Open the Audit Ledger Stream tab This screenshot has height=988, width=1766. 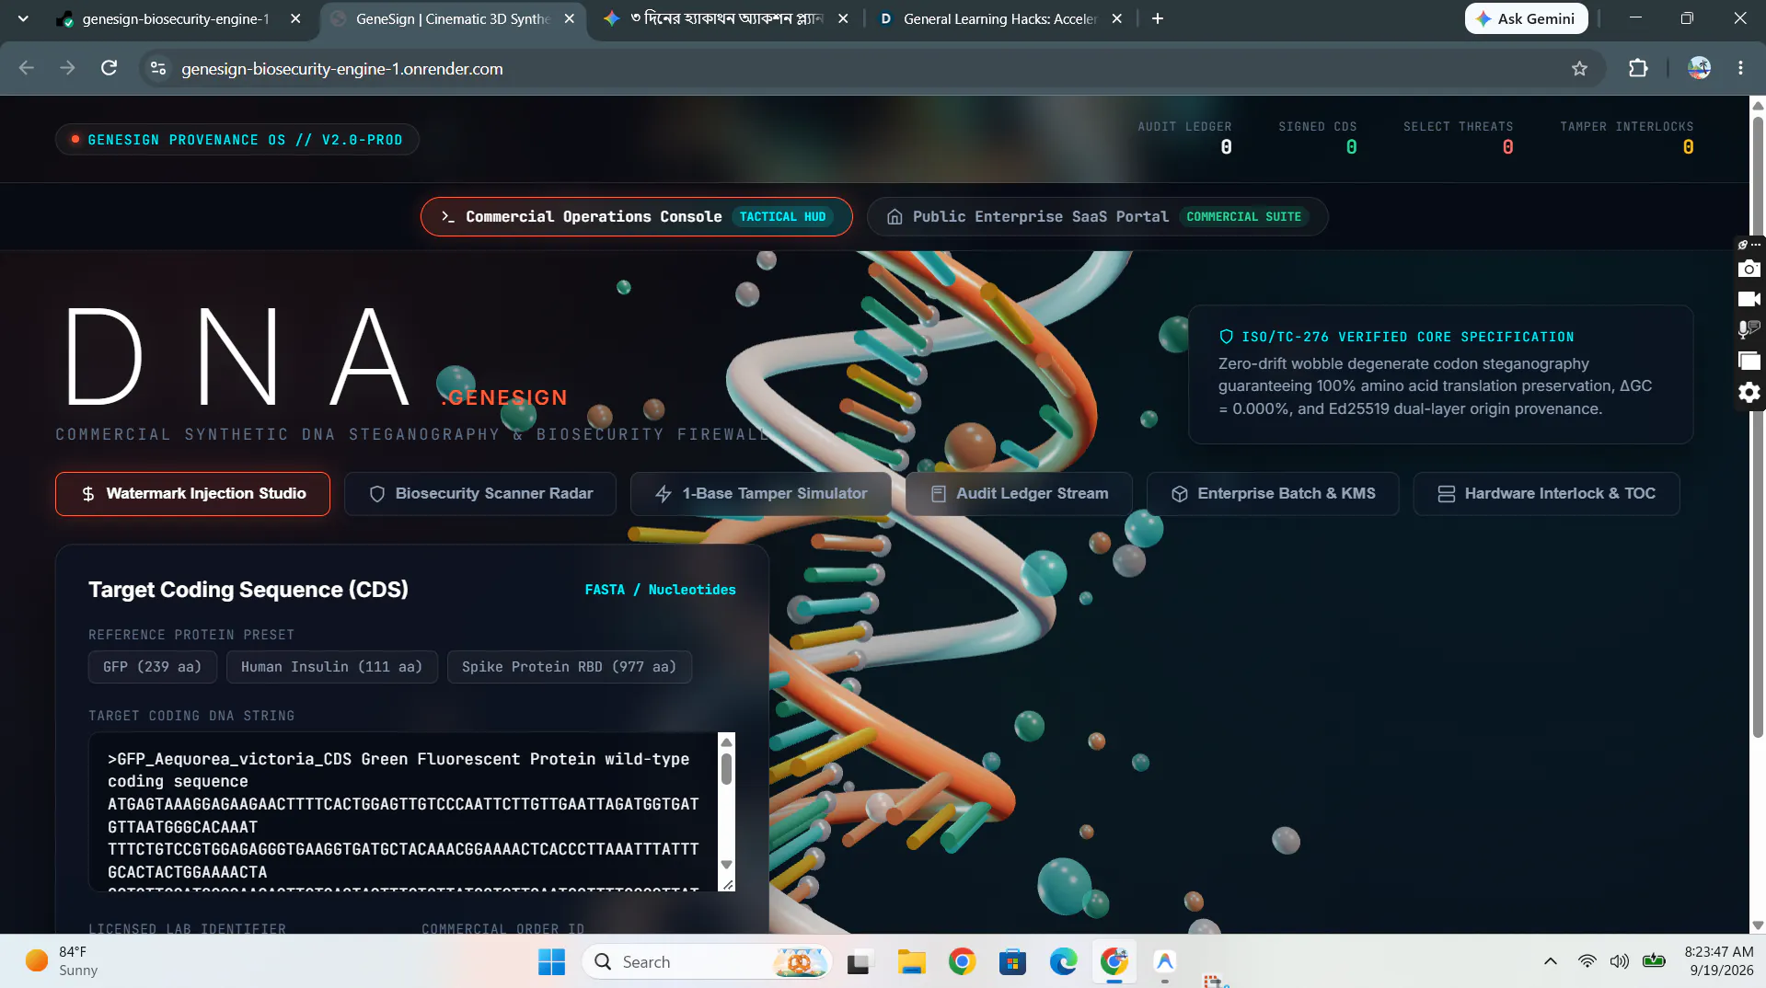click(1019, 494)
